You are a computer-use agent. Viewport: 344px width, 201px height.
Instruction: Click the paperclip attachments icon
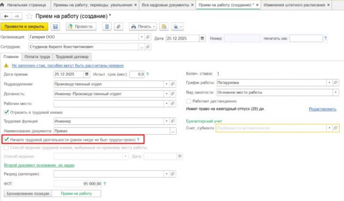point(118,27)
